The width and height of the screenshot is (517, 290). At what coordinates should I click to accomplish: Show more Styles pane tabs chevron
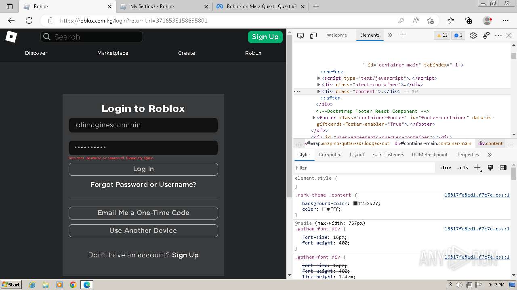click(x=489, y=155)
